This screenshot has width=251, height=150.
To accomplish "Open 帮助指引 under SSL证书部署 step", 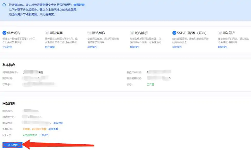I will [177, 47].
